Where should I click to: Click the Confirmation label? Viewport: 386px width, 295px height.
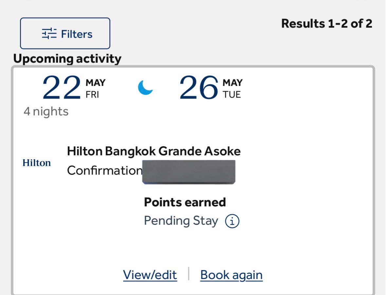pos(105,170)
